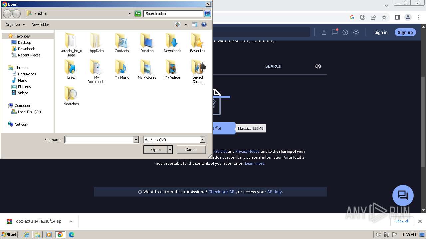This screenshot has width=426, height=239.
Task: Select the My Documents folder
Action: pyautogui.click(x=97, y=71)
